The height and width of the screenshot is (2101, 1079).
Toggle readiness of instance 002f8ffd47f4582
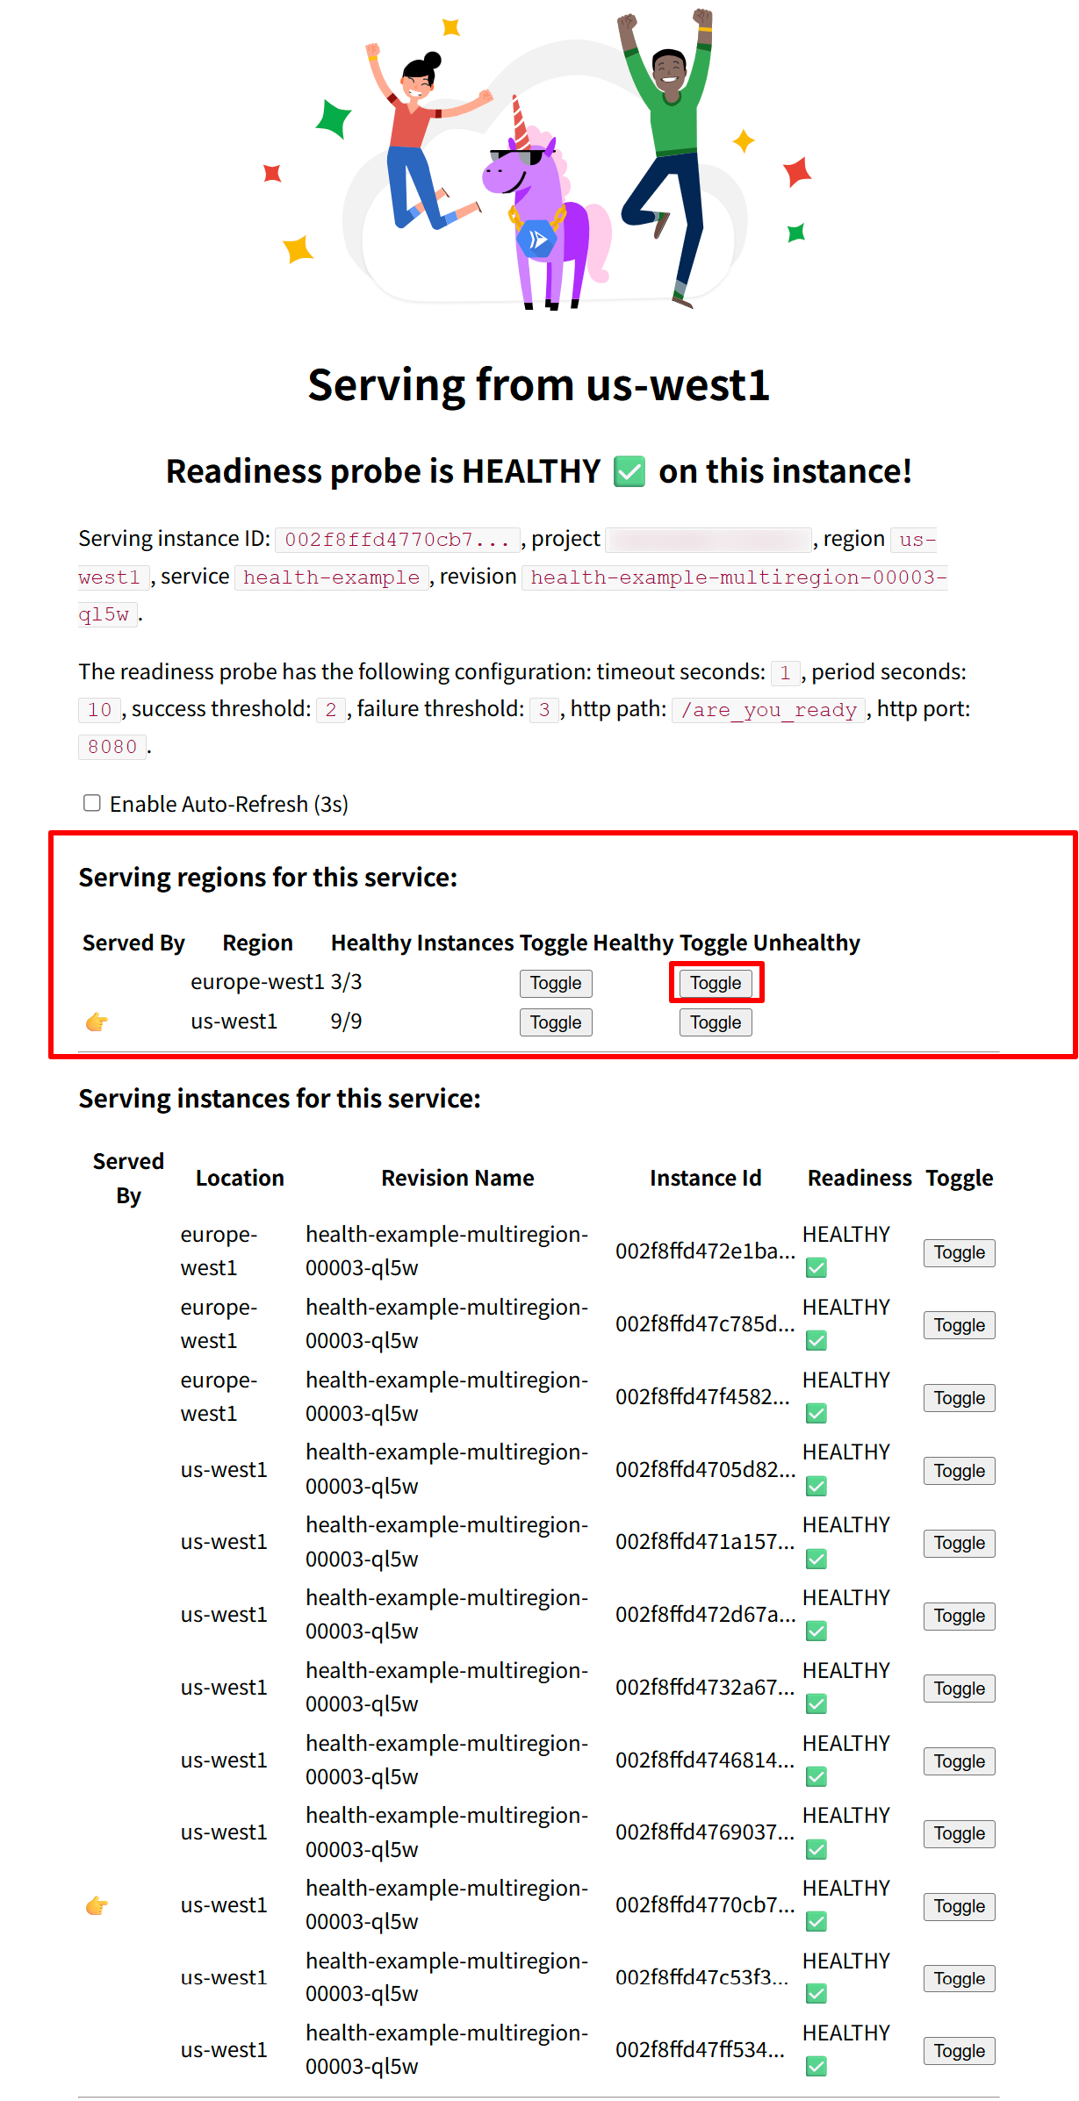coord(959,1398)
